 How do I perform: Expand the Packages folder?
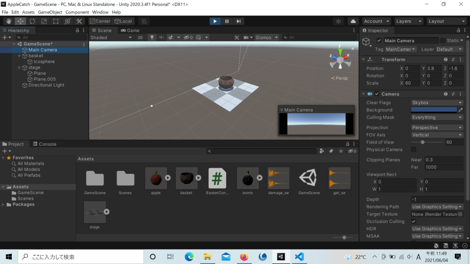click(3, 204)
